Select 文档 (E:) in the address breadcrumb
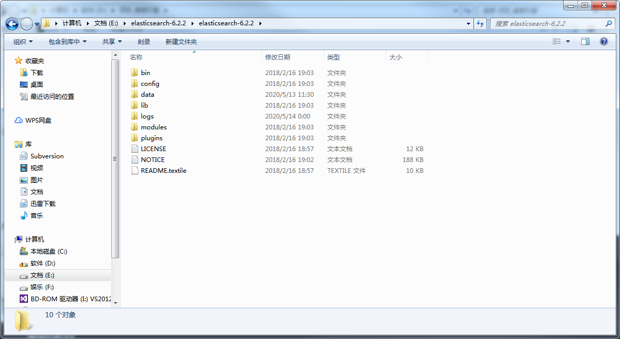 pyautogui.click(x=106, y=23)
